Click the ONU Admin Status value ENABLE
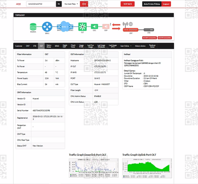This screenshot has width=198, height=184. coord(97,96)
